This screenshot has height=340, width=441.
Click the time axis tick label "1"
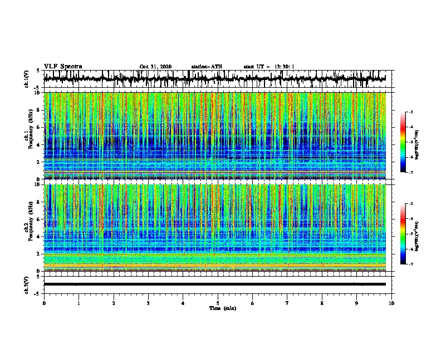pyautogui.click(x=79, y=303)
